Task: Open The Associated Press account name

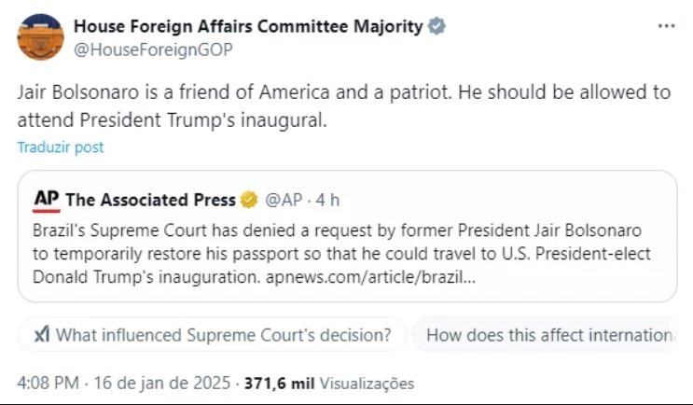Action: point(151,201)
